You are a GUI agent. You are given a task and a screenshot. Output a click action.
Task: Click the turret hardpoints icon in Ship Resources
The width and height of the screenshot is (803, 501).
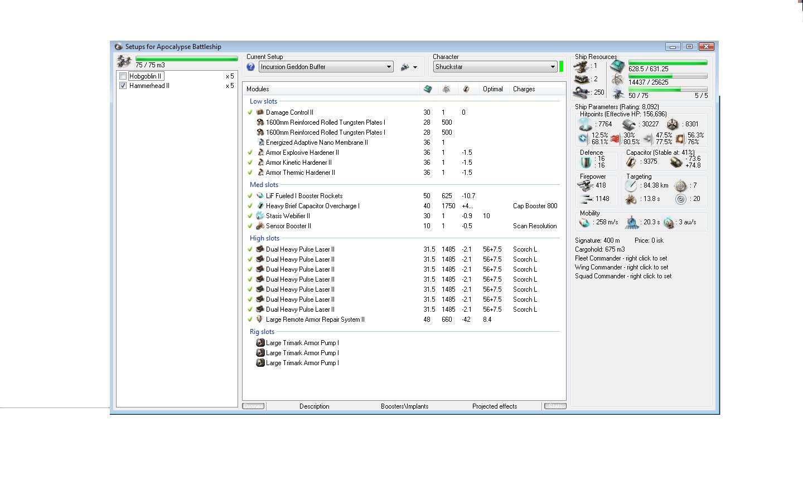click(582, 66)
